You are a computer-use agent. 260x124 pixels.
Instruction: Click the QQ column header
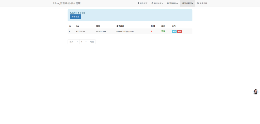click(x=77, y=26)
